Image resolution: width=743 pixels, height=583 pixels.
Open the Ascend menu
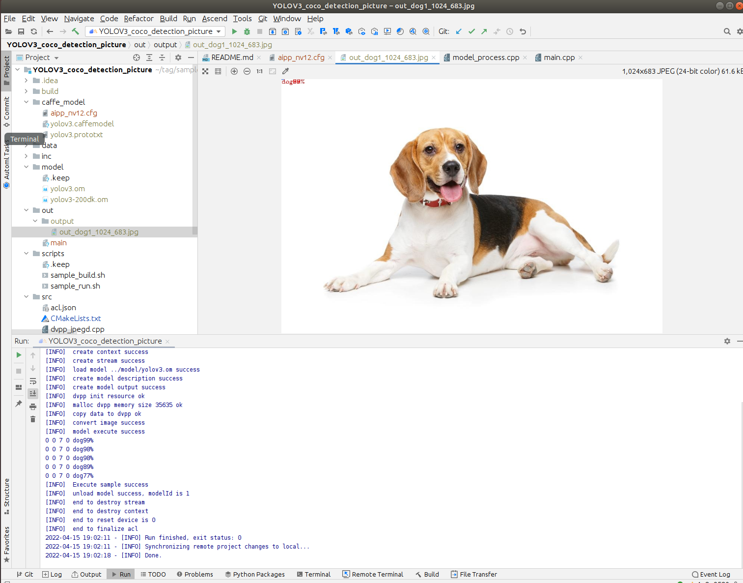(x=215, y=19)
